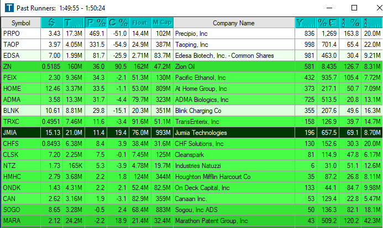383x228 pixels.
Task: Click Marathon Patent Group, Inc name
Action: tap(212, 221)
